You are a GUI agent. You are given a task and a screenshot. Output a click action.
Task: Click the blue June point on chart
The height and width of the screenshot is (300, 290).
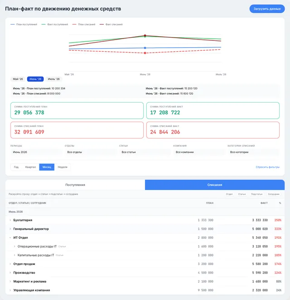coord(145,48)
